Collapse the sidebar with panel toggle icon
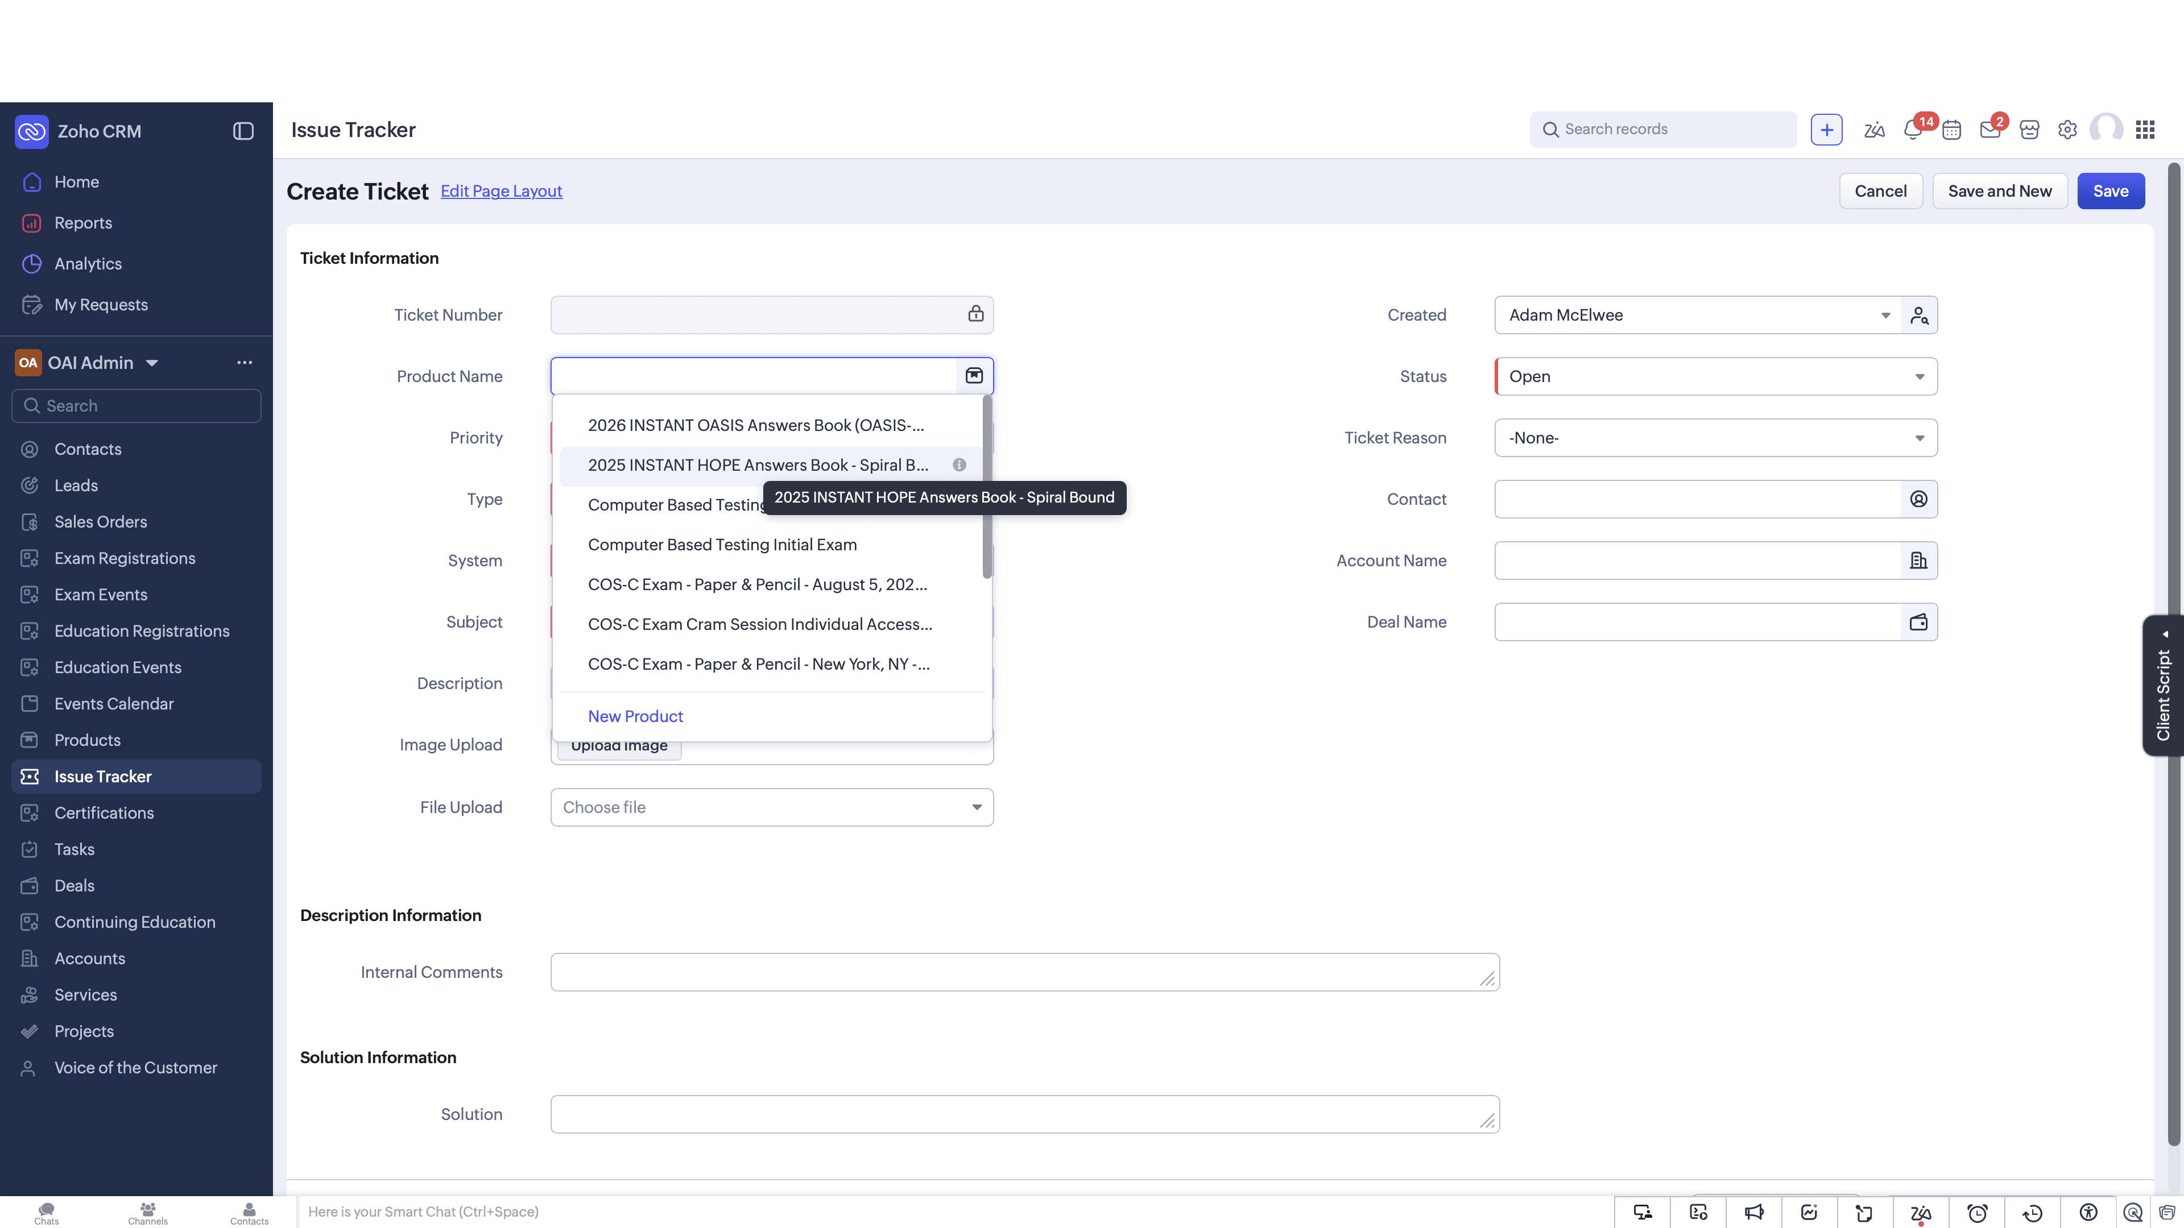This screenshot has width=2184, height=1228. coord(243,131)
